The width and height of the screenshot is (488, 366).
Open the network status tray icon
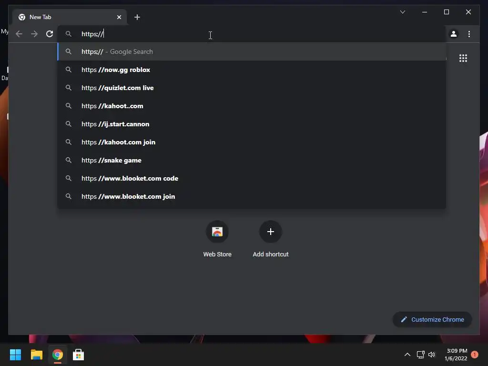420,355
